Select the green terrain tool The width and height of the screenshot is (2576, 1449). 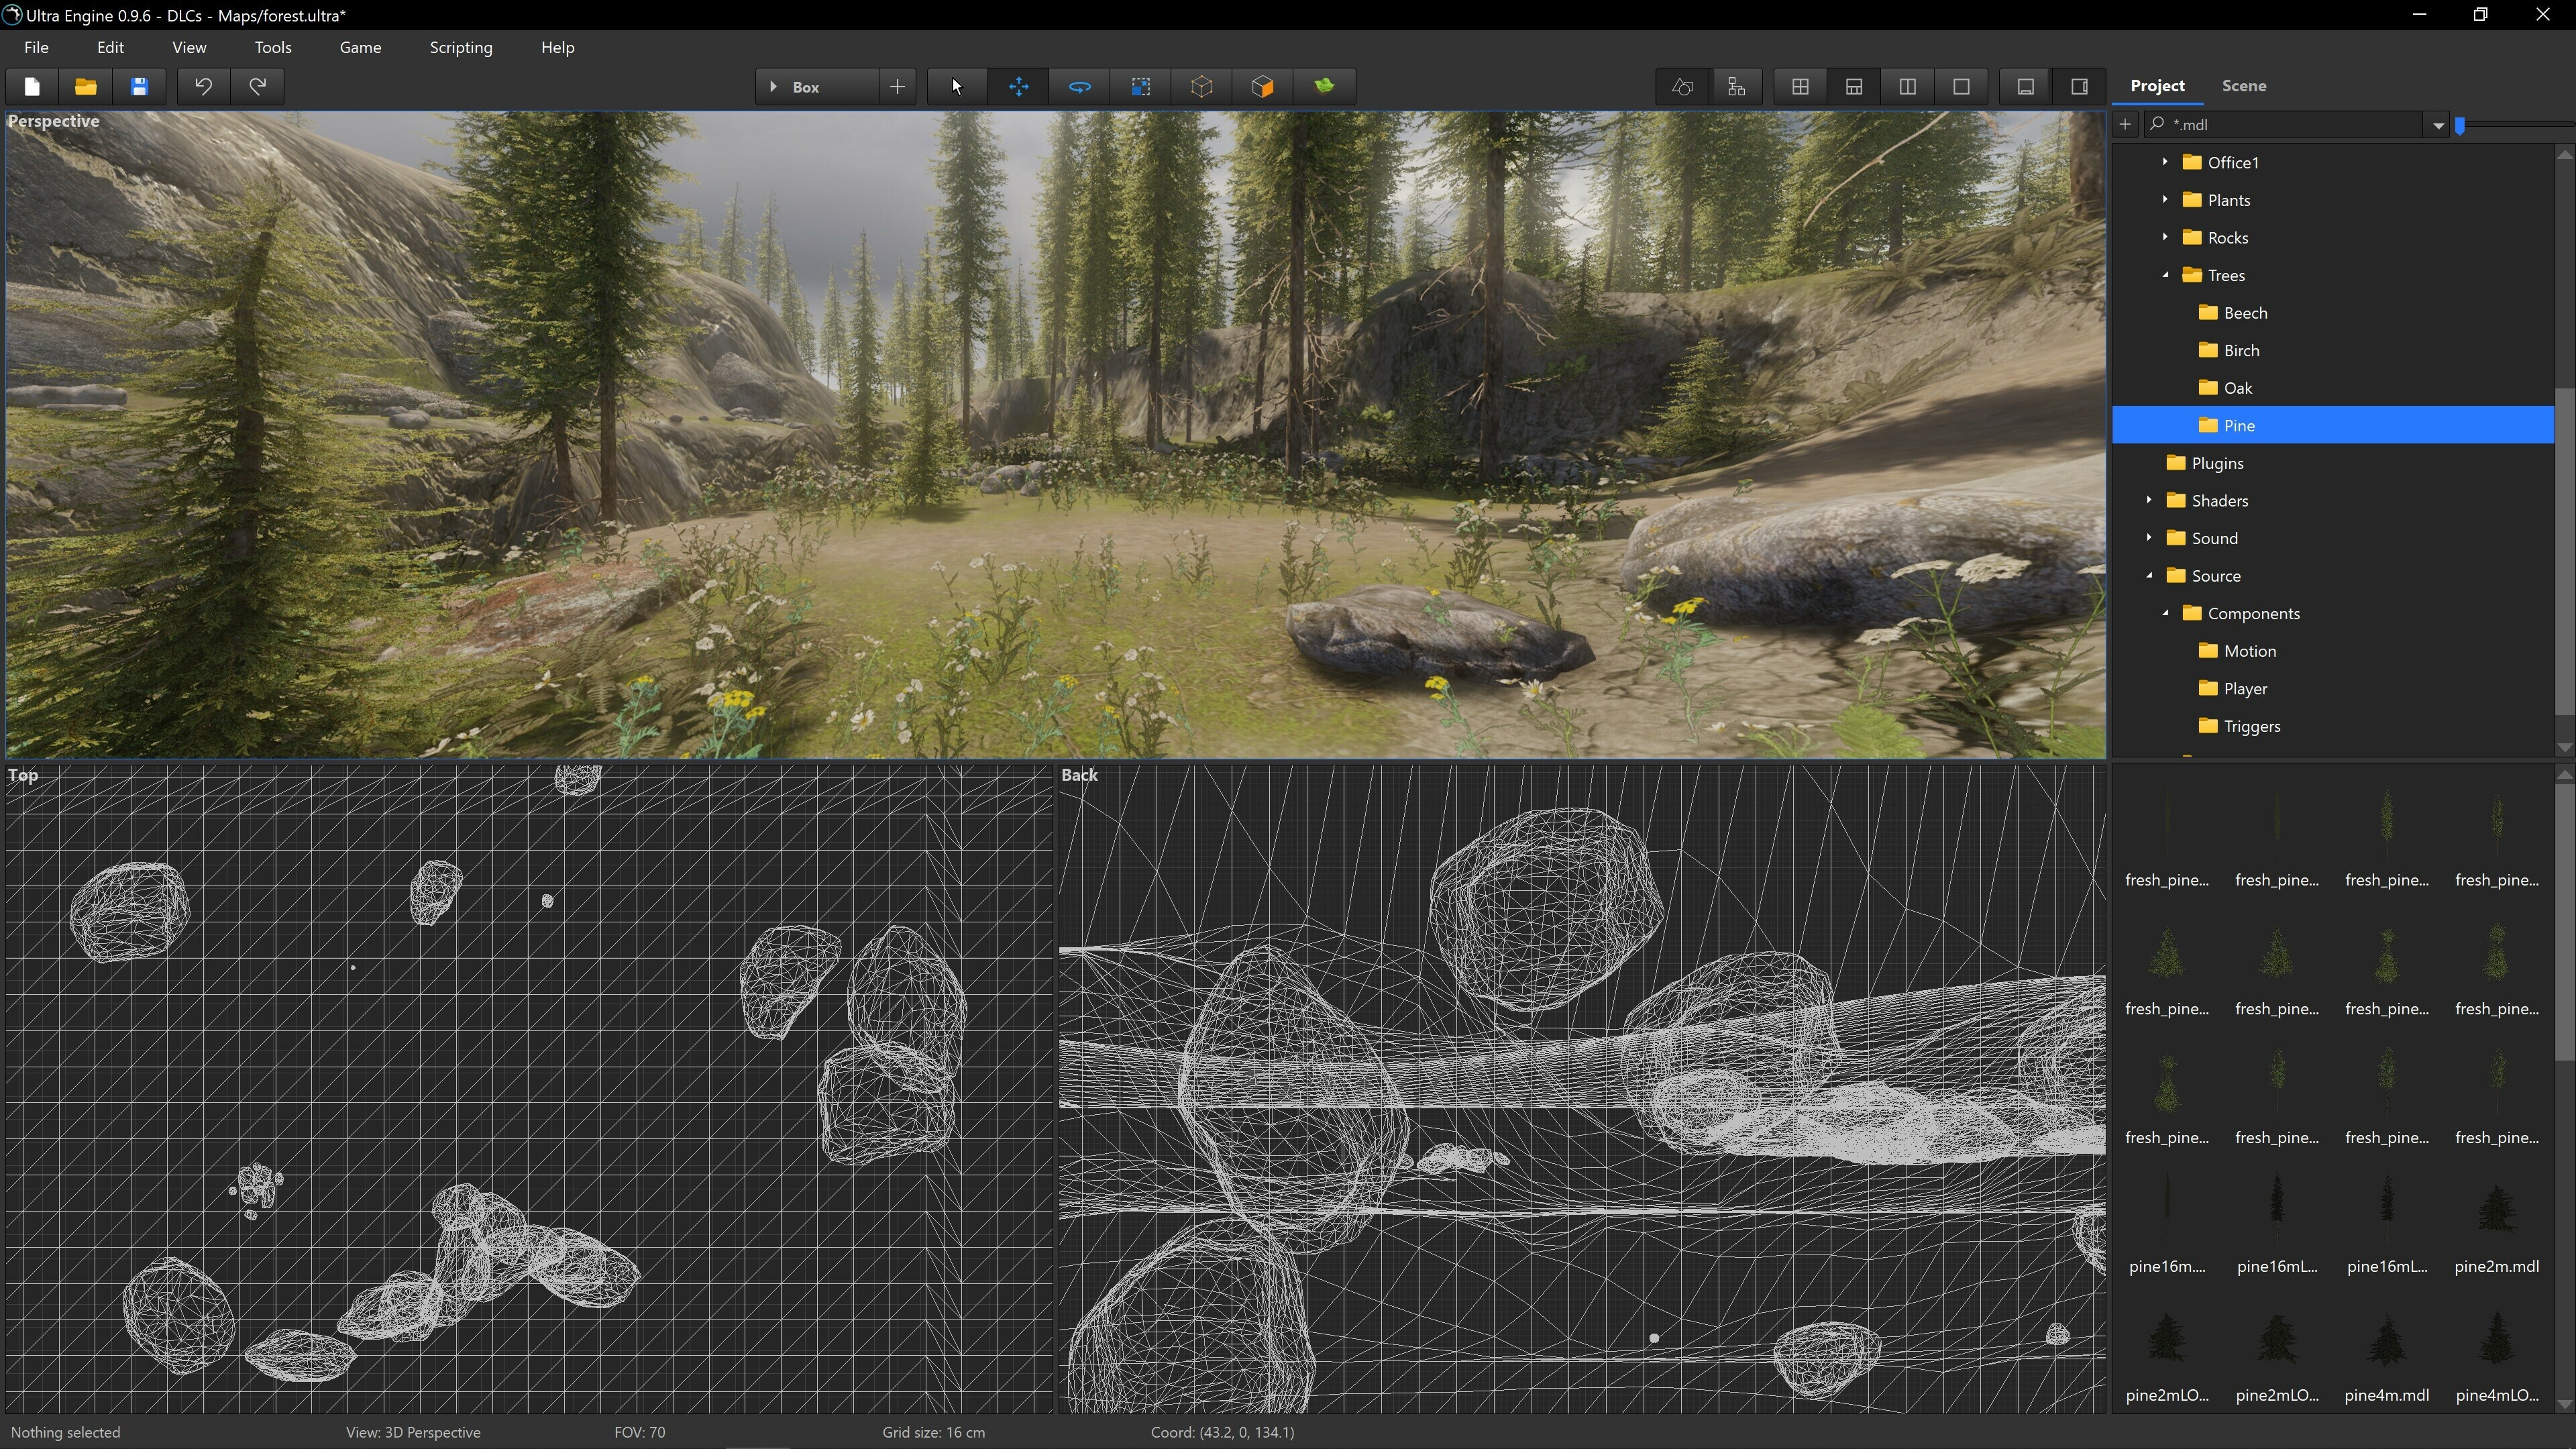[1324, 87]
